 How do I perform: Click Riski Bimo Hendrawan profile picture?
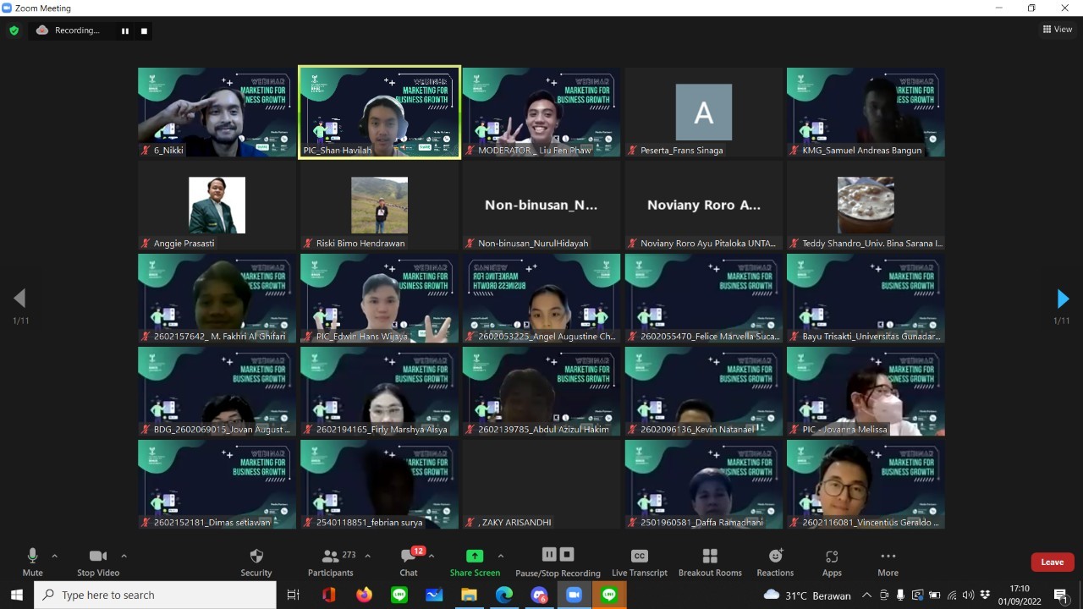click(379, 205)
